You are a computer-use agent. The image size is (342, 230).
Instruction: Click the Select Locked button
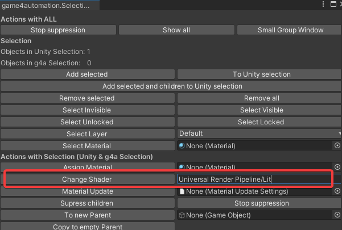pyautogui.click(x=261, y=122)
